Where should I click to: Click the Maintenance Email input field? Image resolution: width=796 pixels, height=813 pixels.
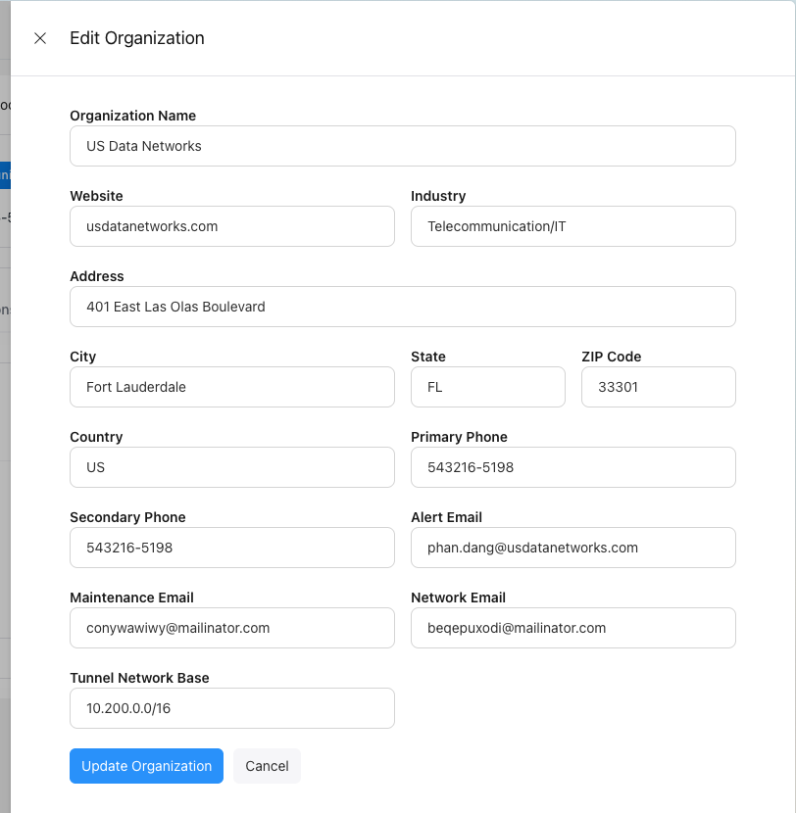coord(231,628)
